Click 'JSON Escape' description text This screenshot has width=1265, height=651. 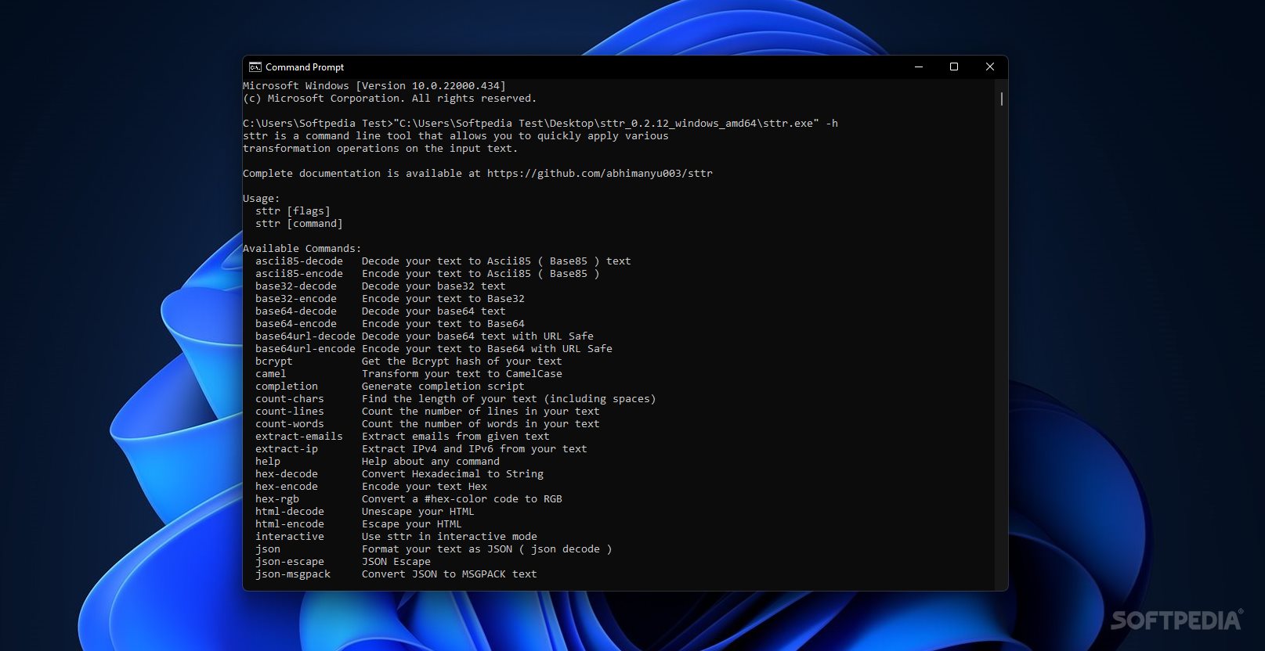tap(396, 562)
